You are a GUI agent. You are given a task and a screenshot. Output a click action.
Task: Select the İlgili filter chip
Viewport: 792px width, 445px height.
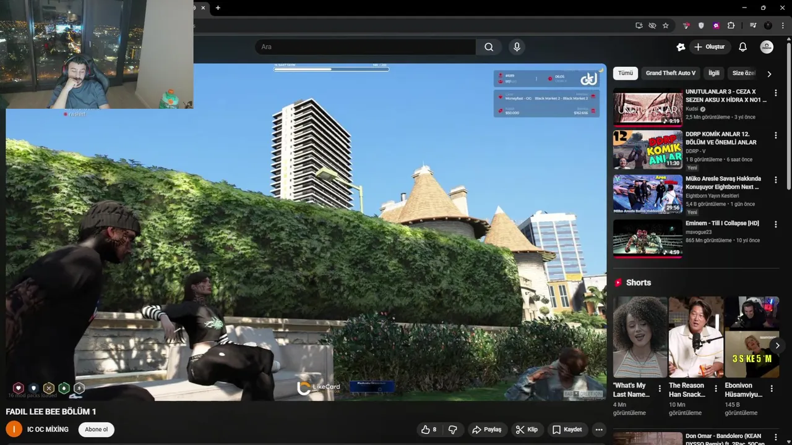714,73
